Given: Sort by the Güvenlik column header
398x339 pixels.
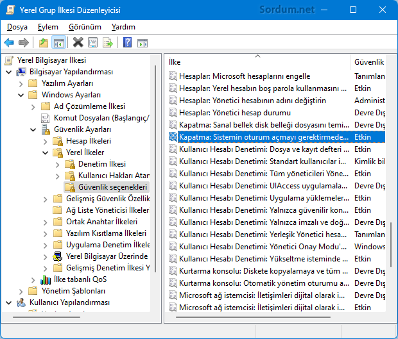Looking at the screenshot, I should [368, 62].
